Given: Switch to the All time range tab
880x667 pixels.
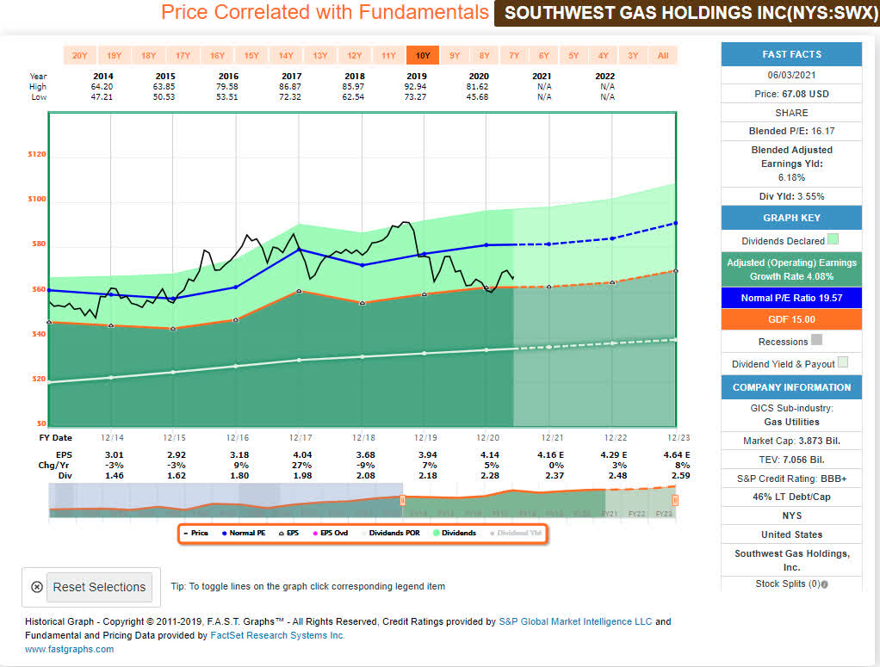Looking at the screenshot, I should 663,56.
